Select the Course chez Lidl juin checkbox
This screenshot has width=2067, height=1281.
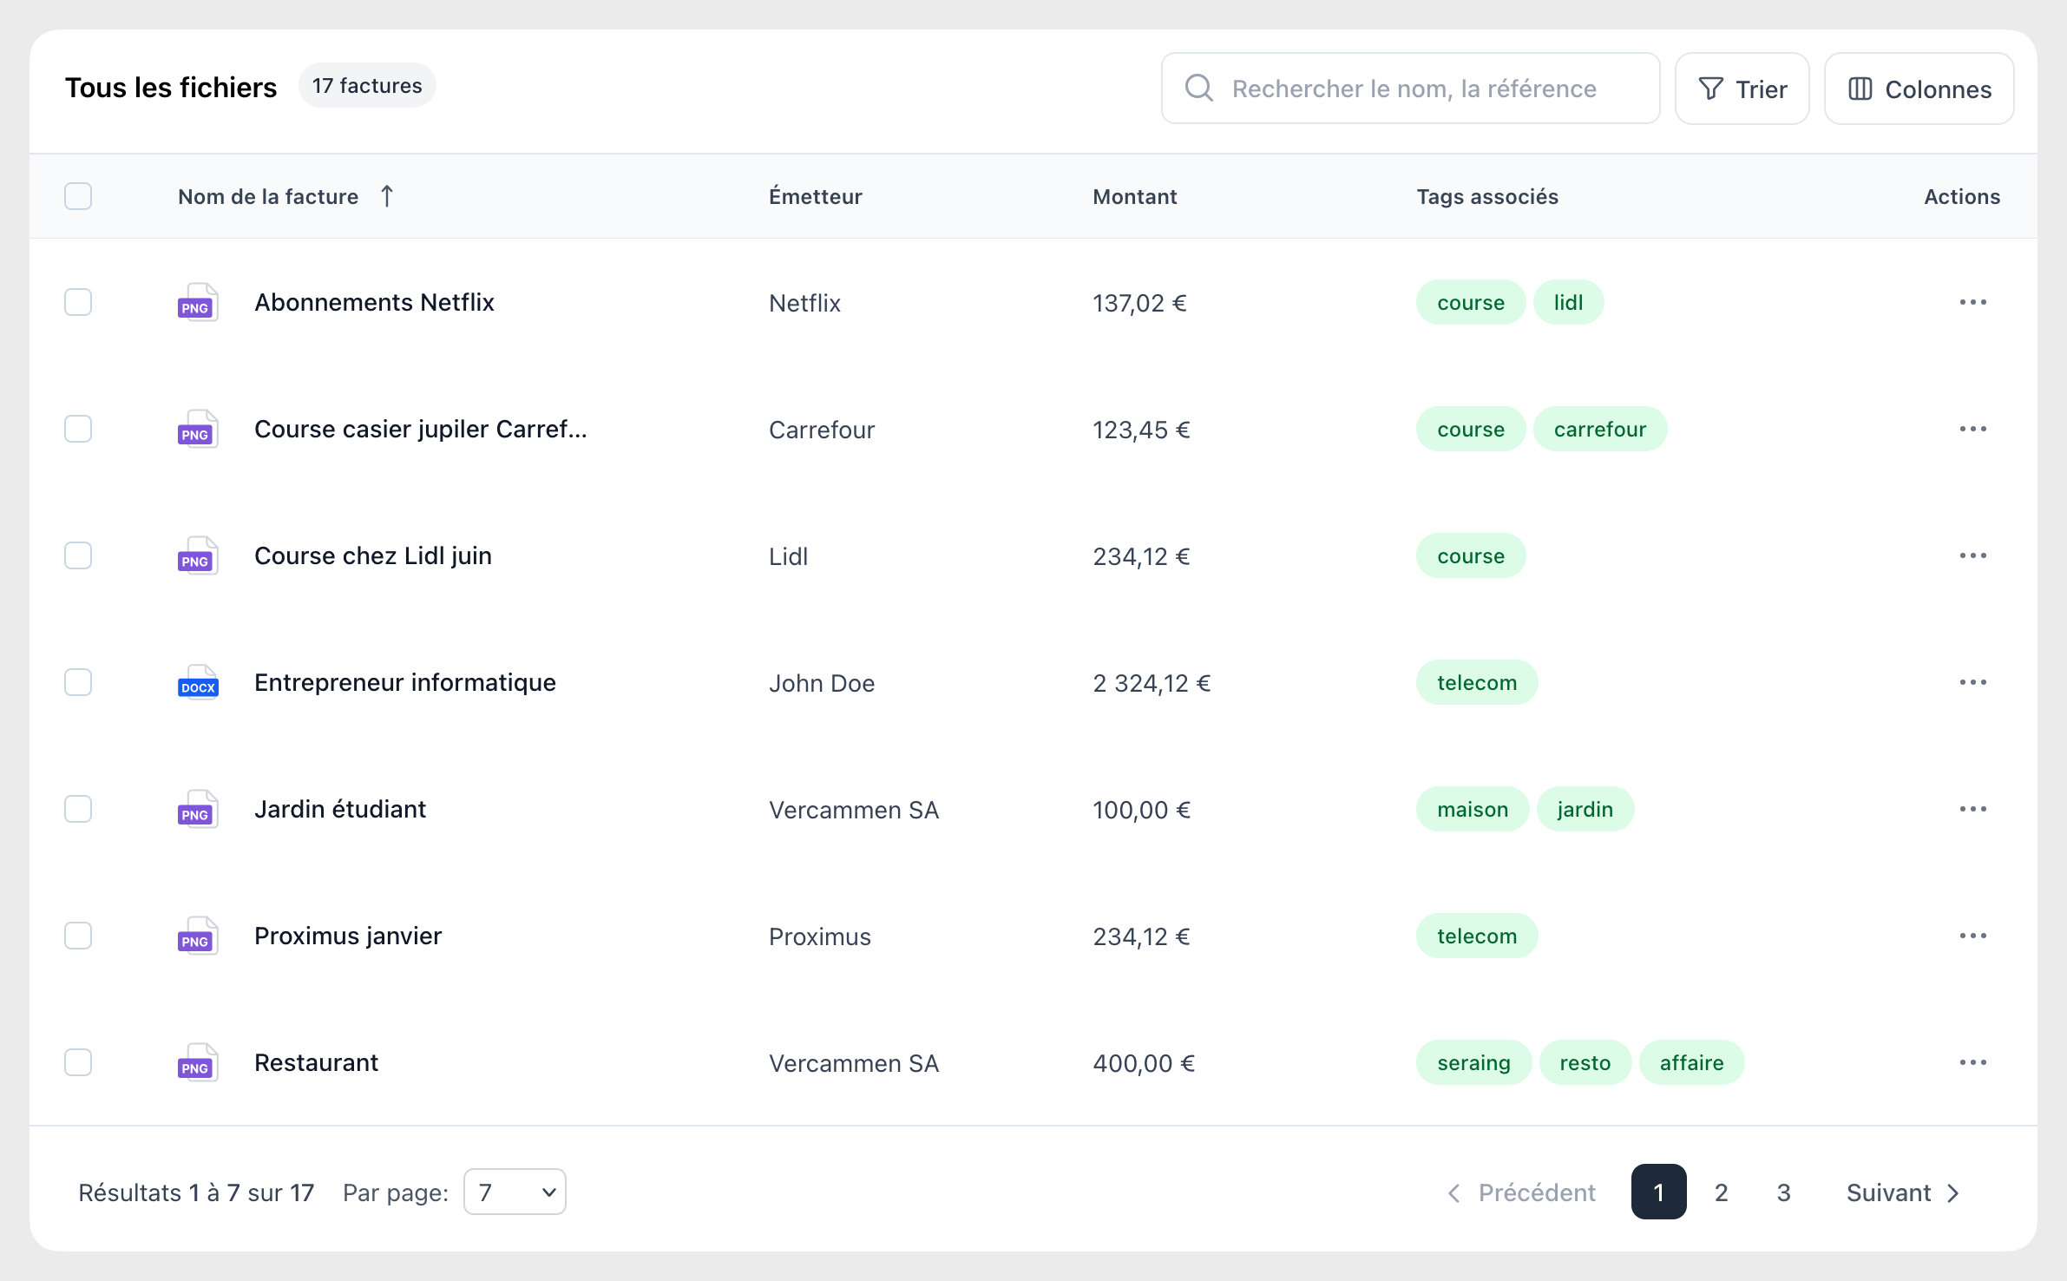[x=78, y=555]
